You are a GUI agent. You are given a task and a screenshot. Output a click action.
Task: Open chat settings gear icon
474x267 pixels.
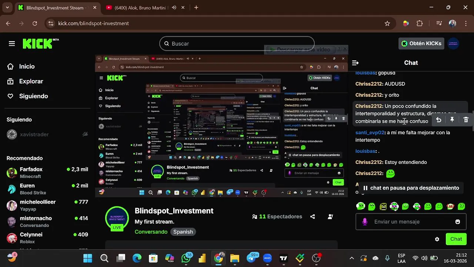click(x=437, y=239)
